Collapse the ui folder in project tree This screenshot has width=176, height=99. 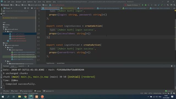point(5,61)
